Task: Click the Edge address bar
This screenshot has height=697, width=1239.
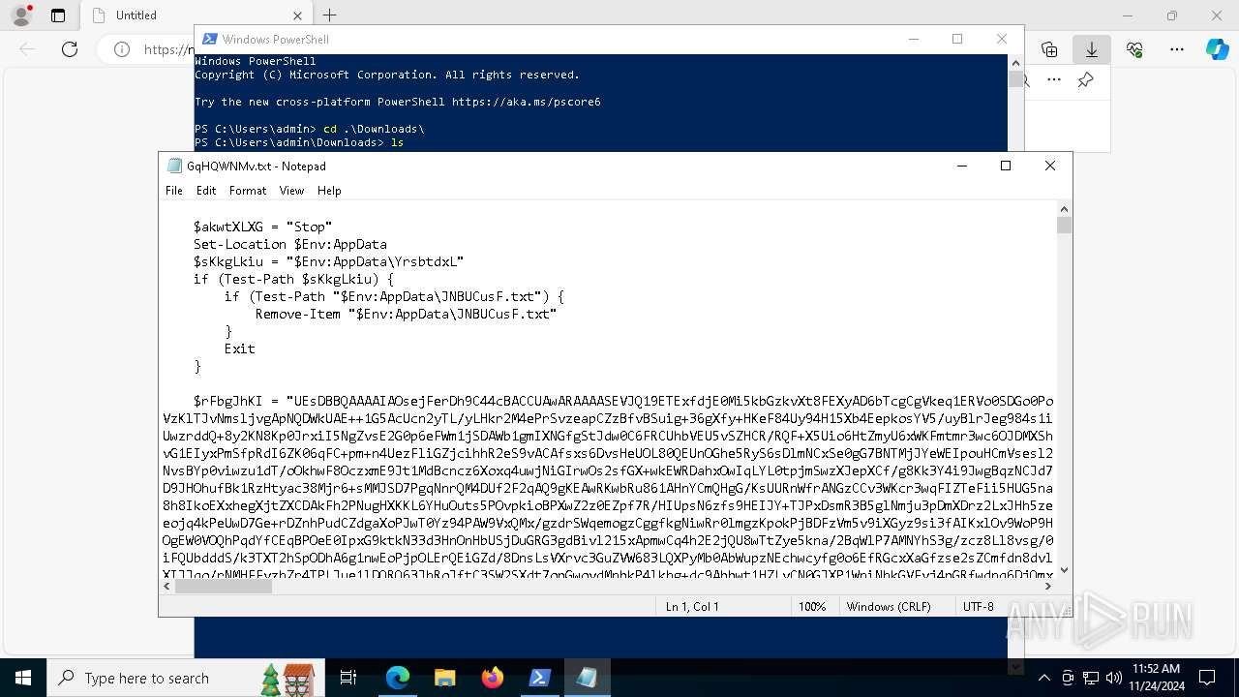Action: [x=166, y=49]
